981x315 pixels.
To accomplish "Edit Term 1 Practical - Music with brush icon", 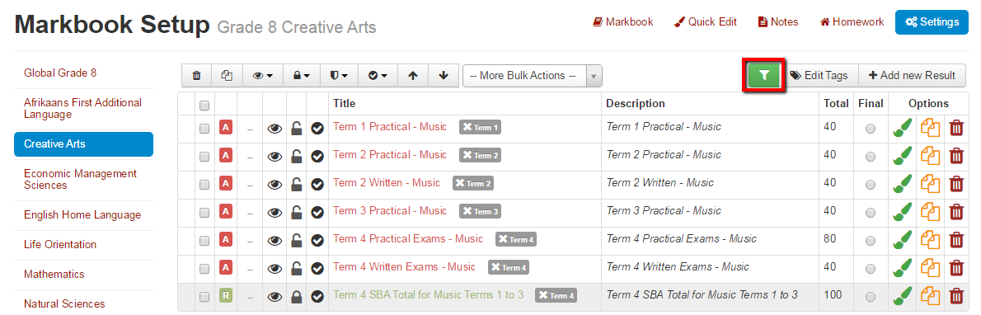I will click(902, 127).
